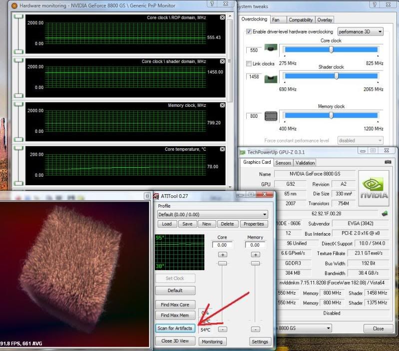Screen dimensions: 399x351
Task: Click the plus stepper under Memory in ATITool
Action: [255, 255]
